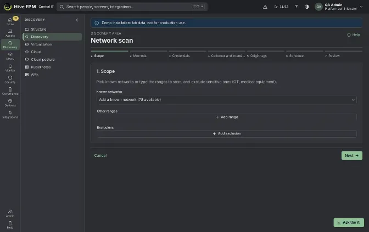369x232 pixels.
Task: Open Maps in the left rail
Action: pyautogui.click(x=10, y=56)
